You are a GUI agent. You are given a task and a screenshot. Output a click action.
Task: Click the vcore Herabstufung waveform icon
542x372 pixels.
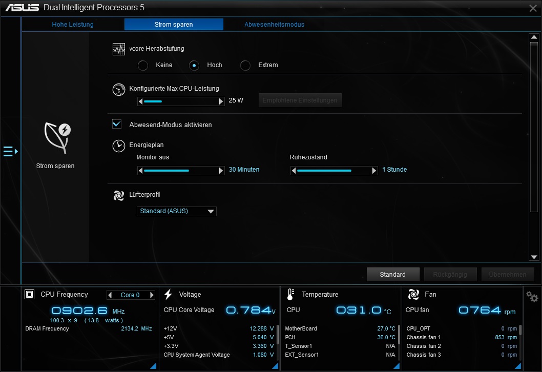click(118, 49)
